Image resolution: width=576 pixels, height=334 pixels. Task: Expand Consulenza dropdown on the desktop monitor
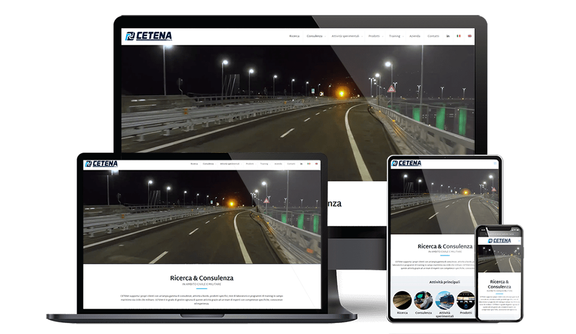tap(316, 36)
